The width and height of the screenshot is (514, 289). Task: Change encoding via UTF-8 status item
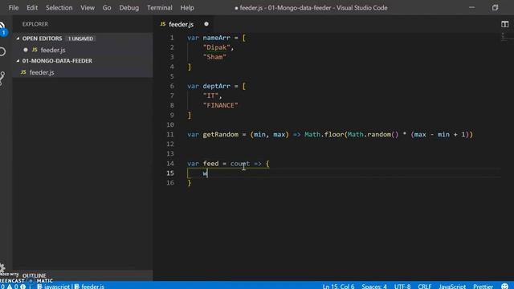(402, 286)
